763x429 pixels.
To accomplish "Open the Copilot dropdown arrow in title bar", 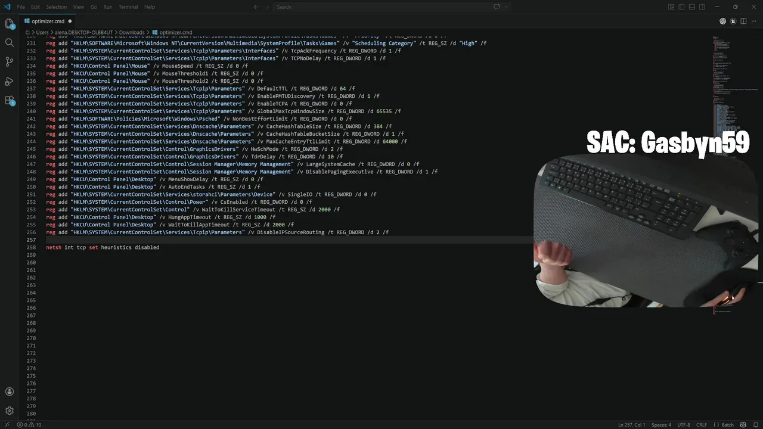I will (507, 7).
